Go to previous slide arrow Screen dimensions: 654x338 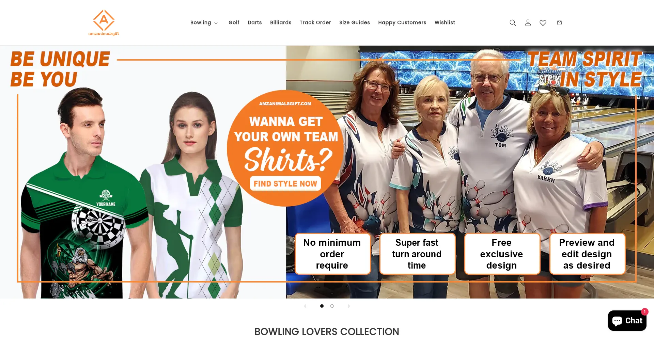click(305, 306)
